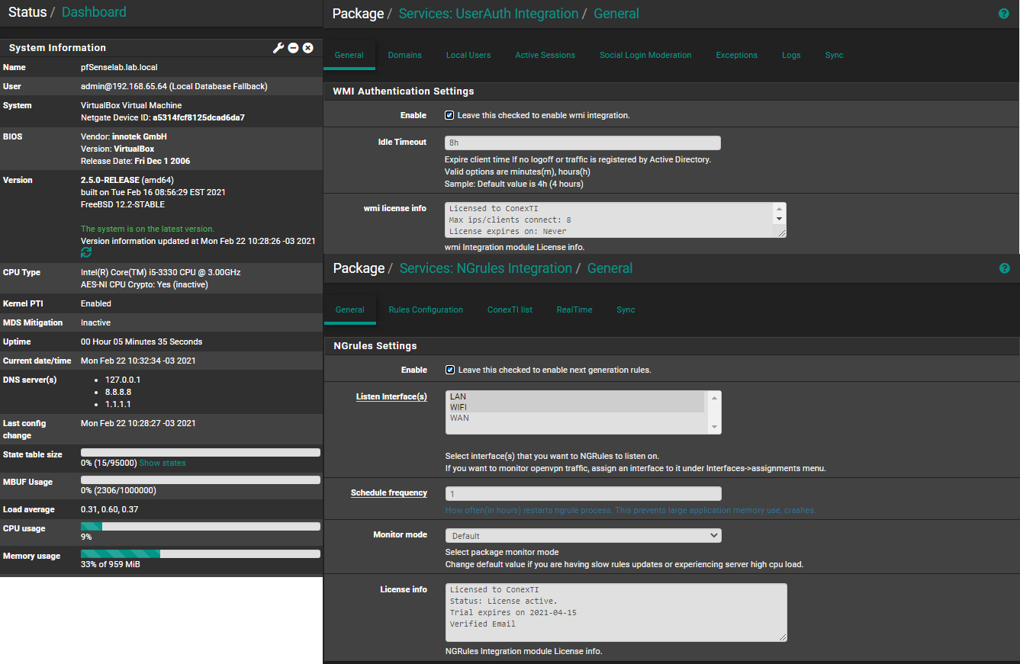
Task: Click the CPU usage progress bar
Action: [x=201, y=526]
